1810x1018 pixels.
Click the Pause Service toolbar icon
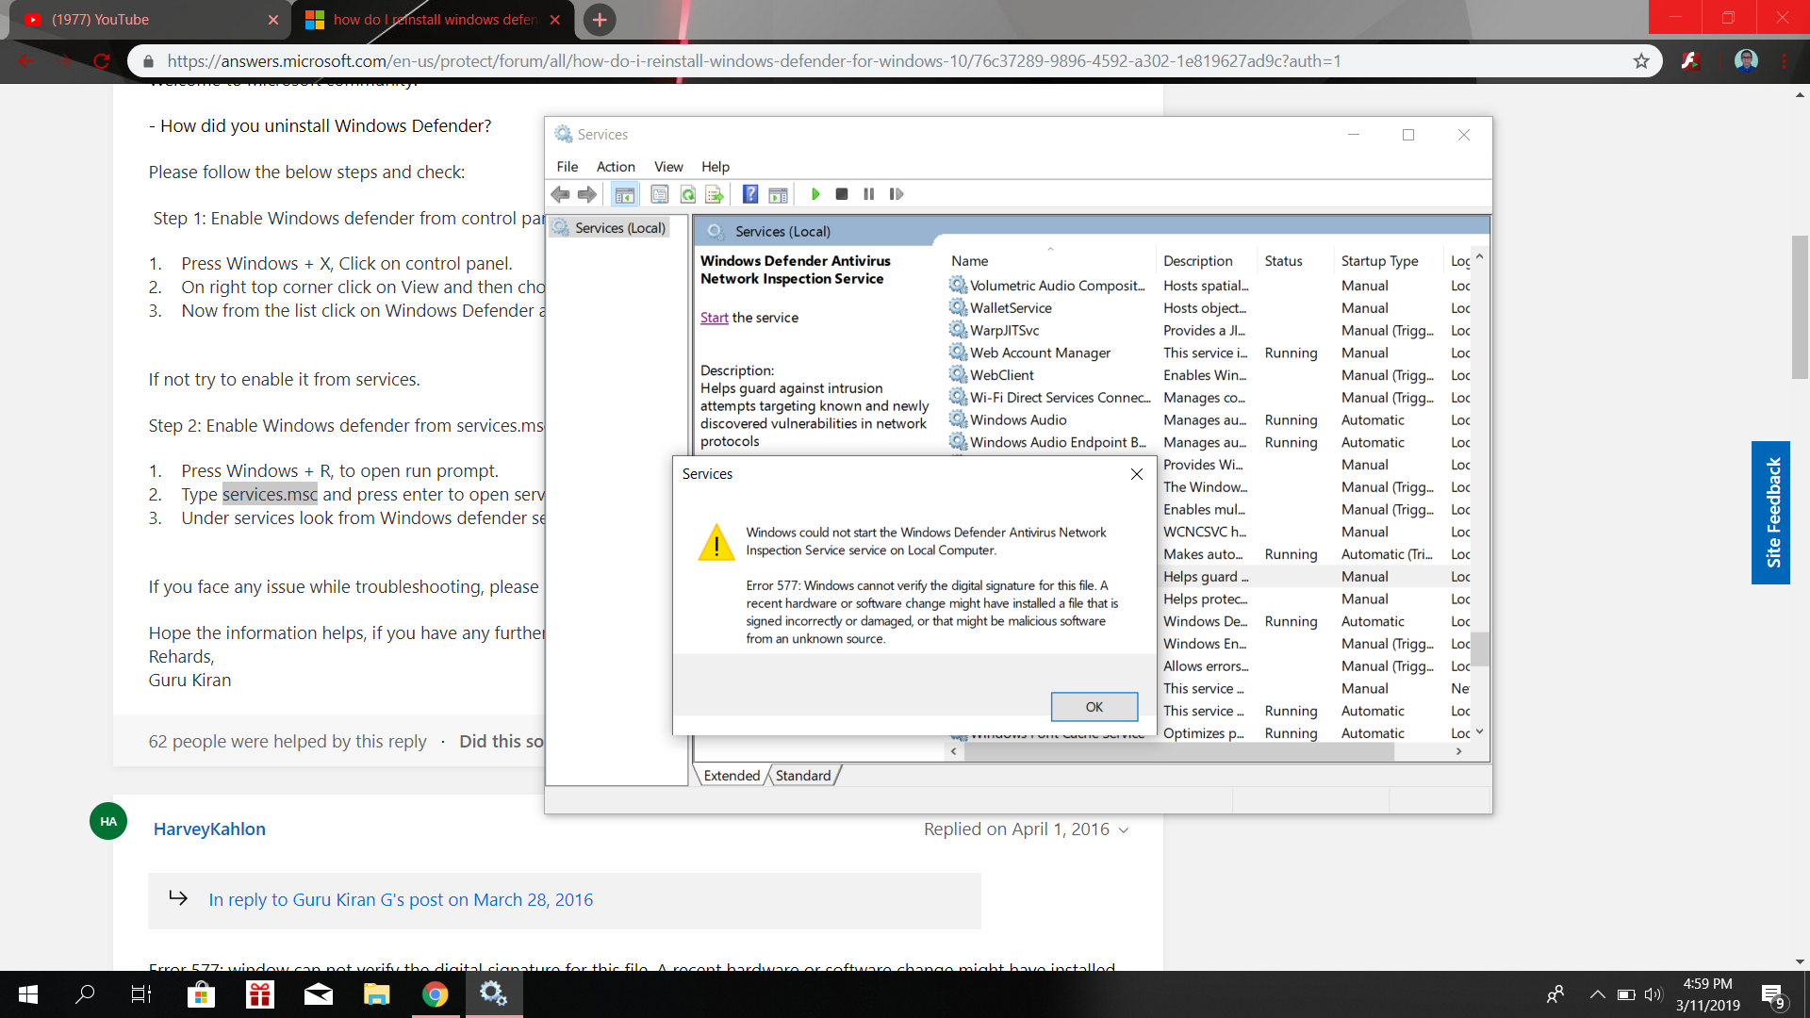868,194
